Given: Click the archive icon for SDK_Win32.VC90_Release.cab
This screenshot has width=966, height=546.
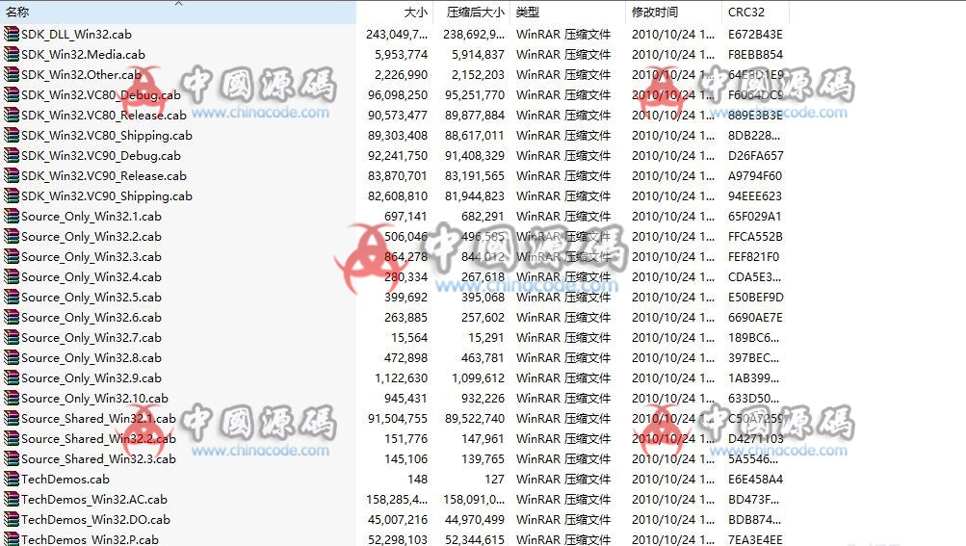Looking at the screenshot, I should (x=12, y=175).
